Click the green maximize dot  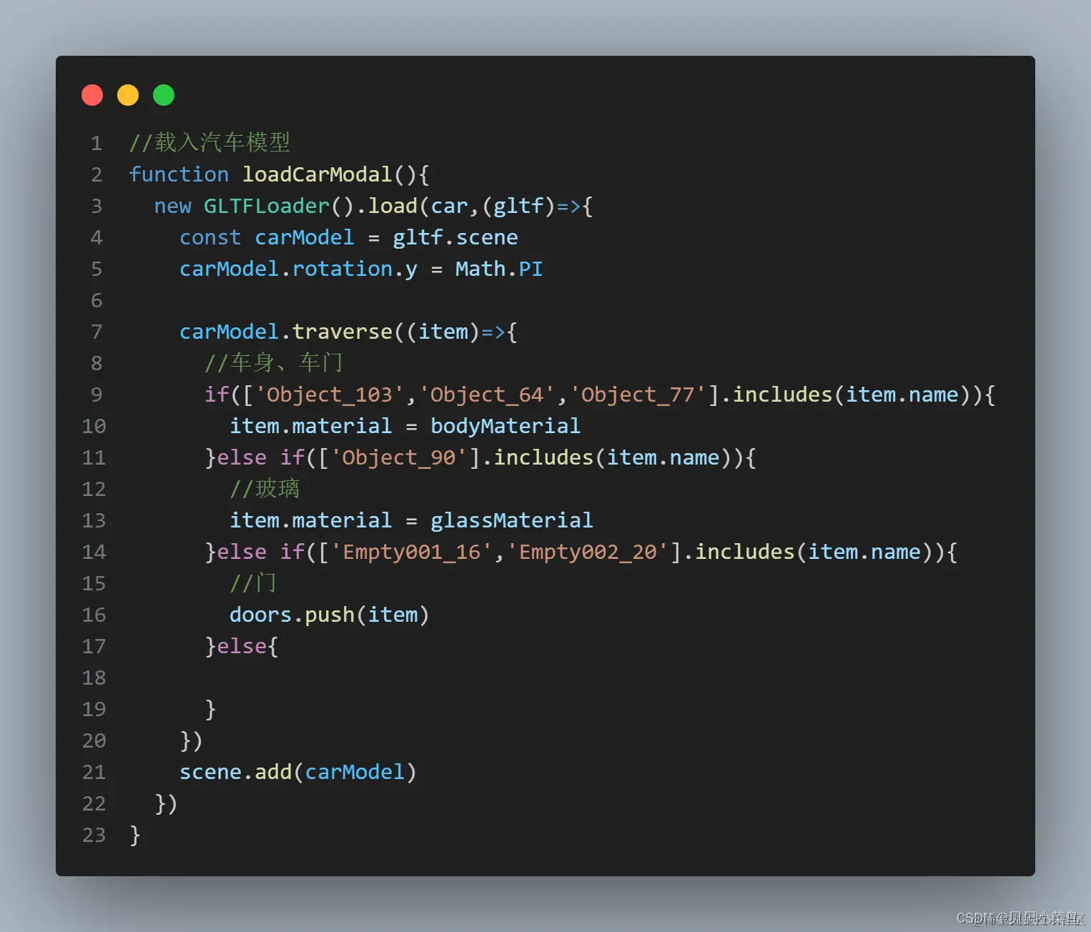[164, 95]
